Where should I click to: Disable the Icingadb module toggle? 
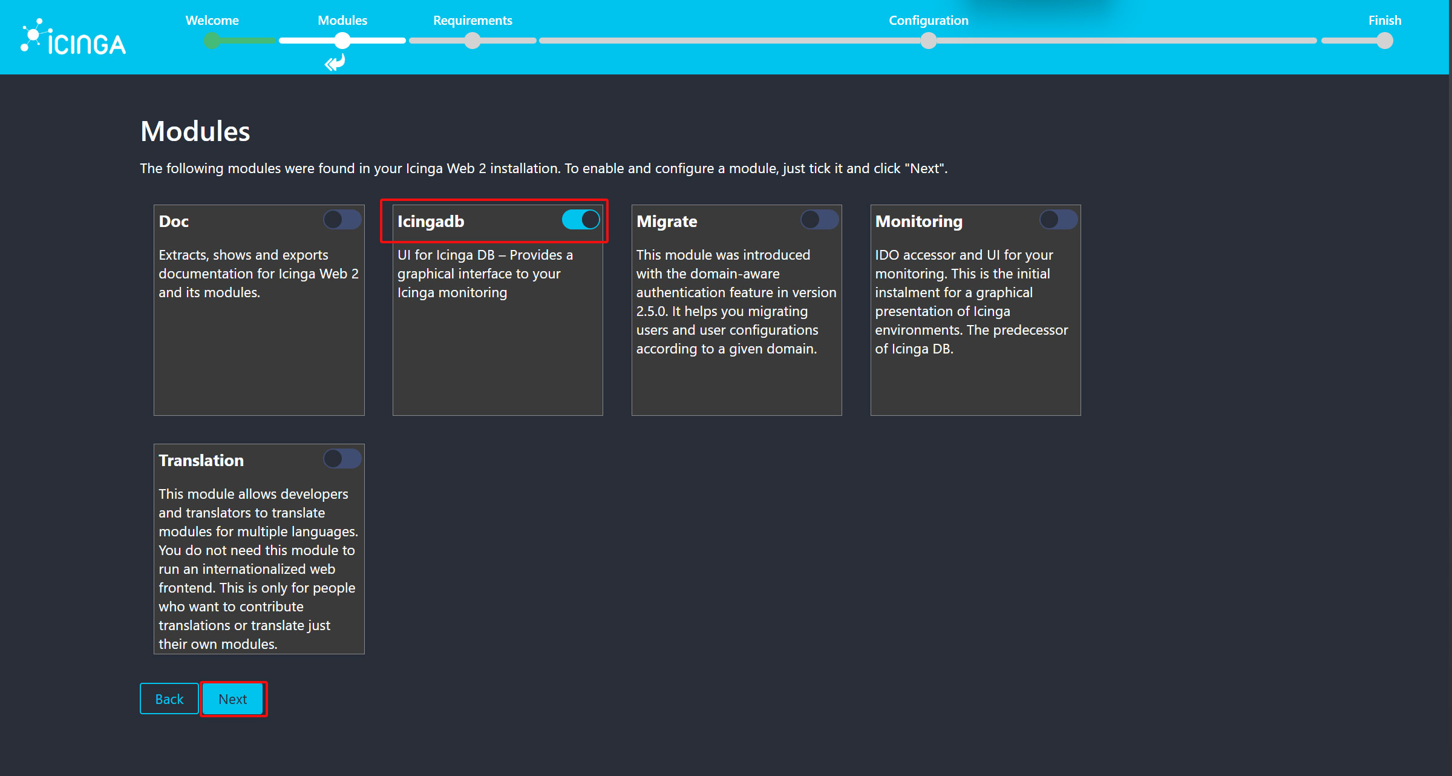(x=581, y=220)
